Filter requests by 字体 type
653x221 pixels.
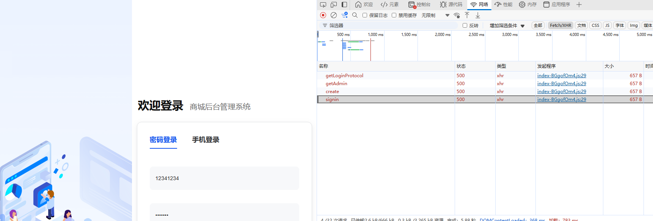click(x=620, y=25)
